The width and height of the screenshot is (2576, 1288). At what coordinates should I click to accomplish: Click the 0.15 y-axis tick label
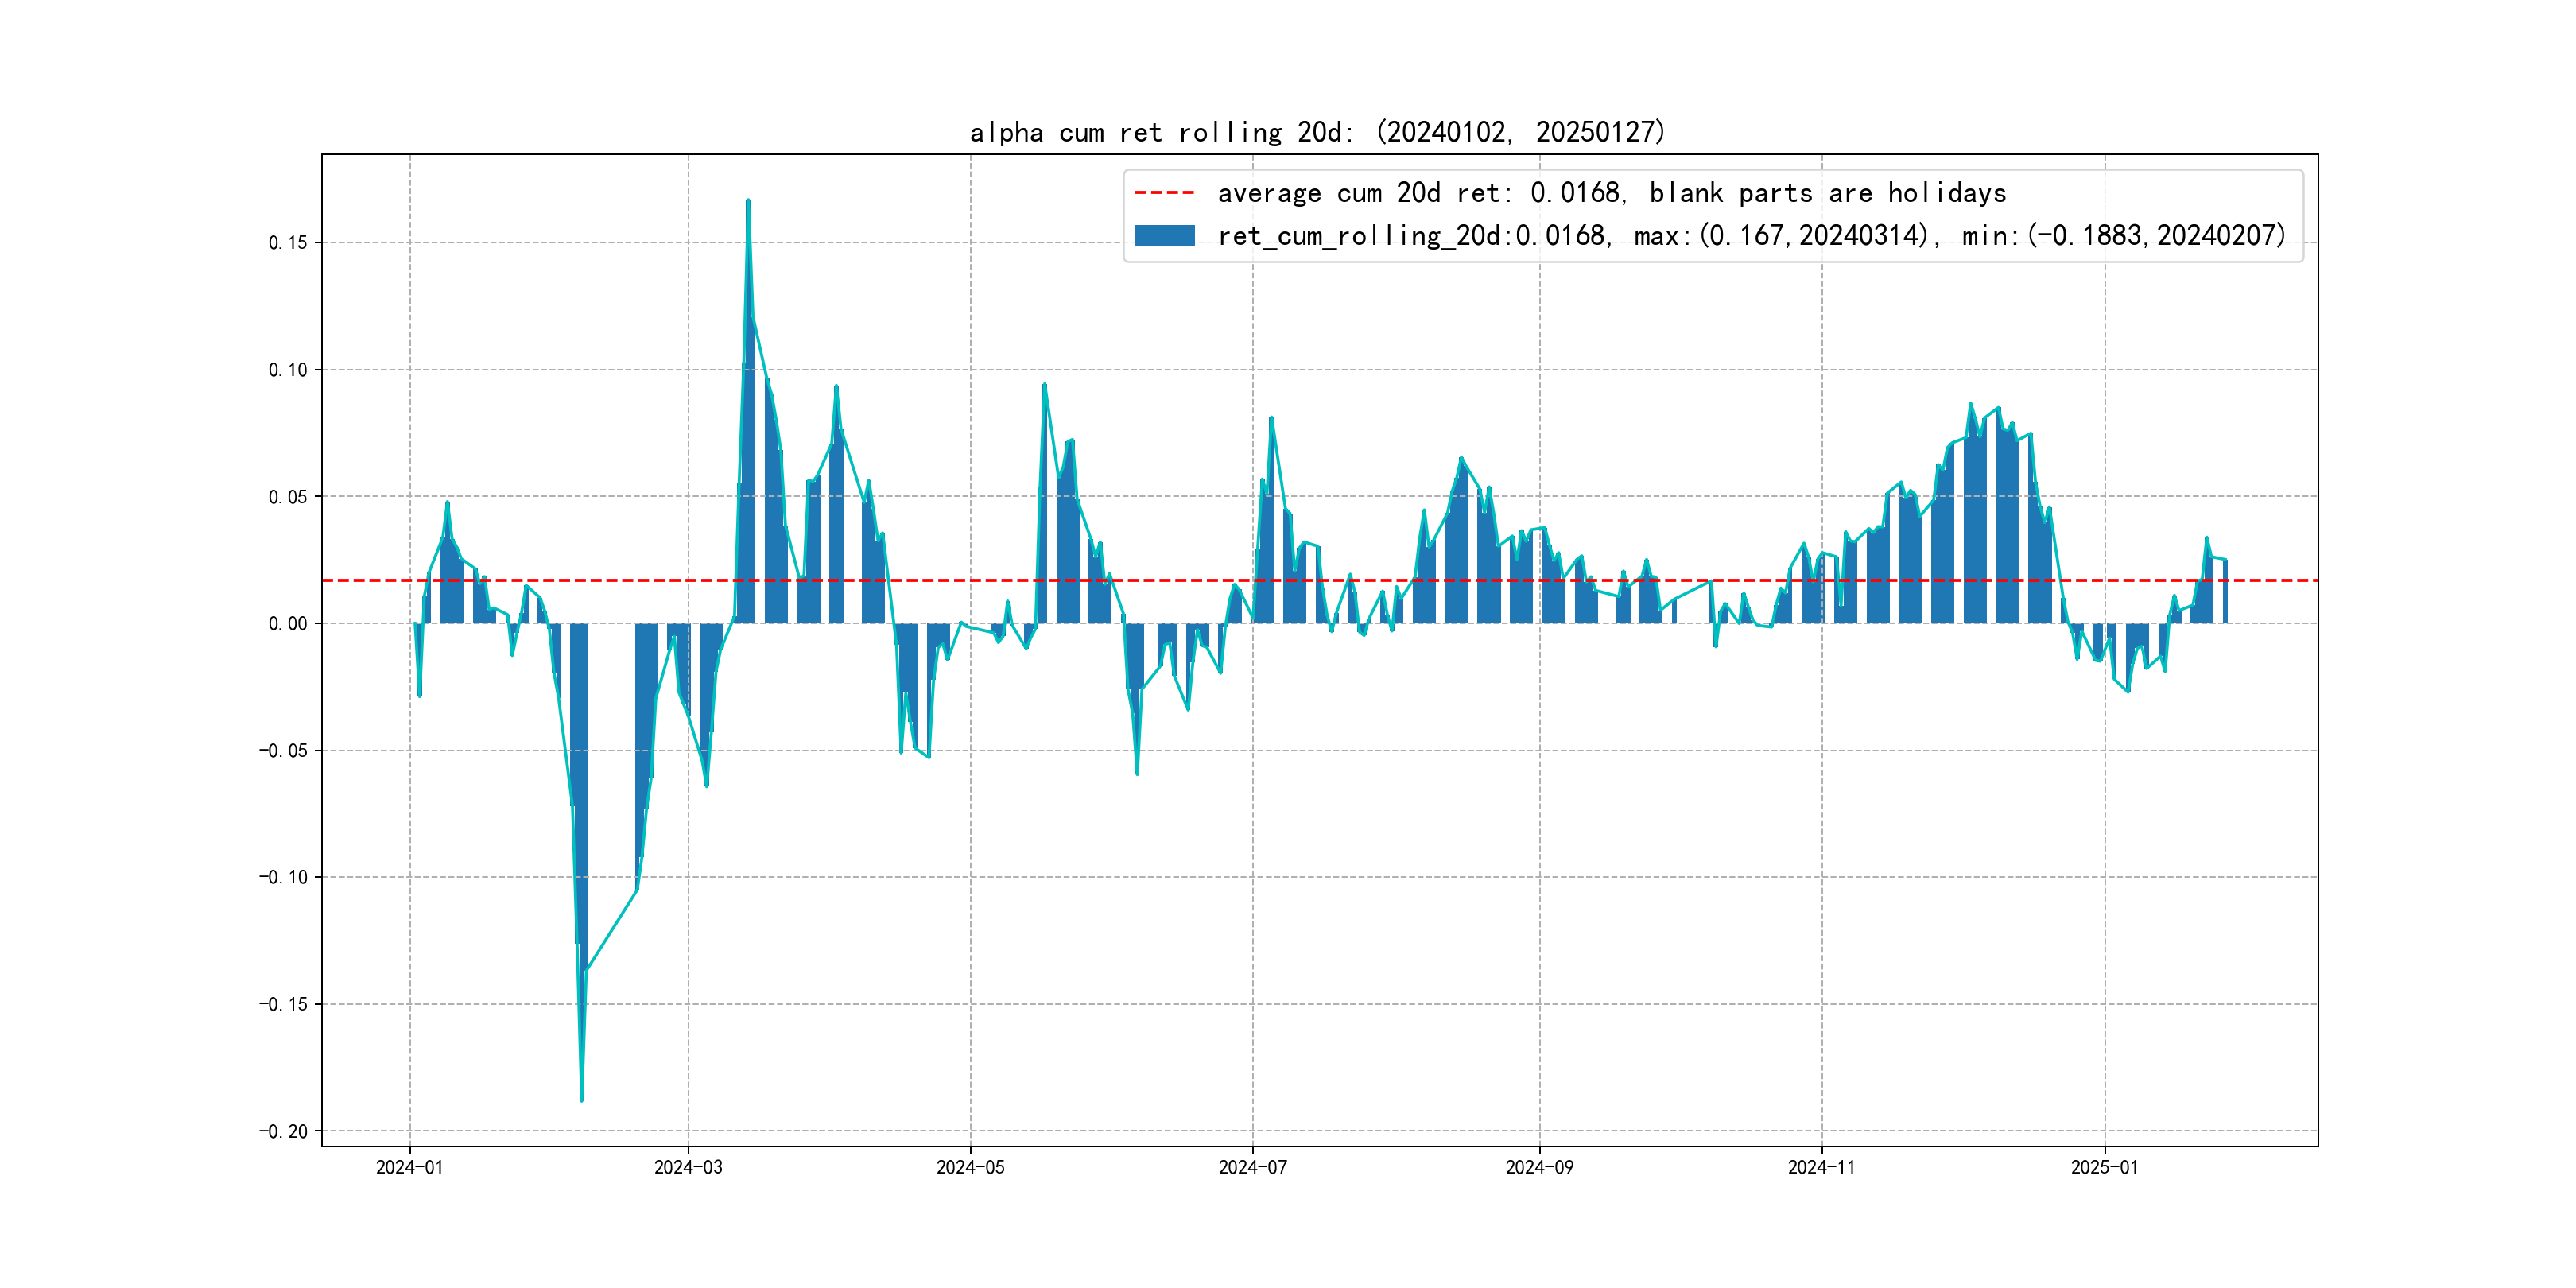click(x=287, y=243)
